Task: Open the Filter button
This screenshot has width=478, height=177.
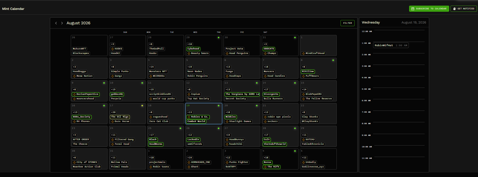Action: click(347, 23)
